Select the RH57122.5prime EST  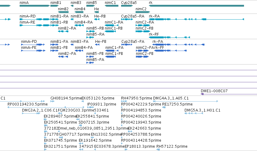coord(158,149)
